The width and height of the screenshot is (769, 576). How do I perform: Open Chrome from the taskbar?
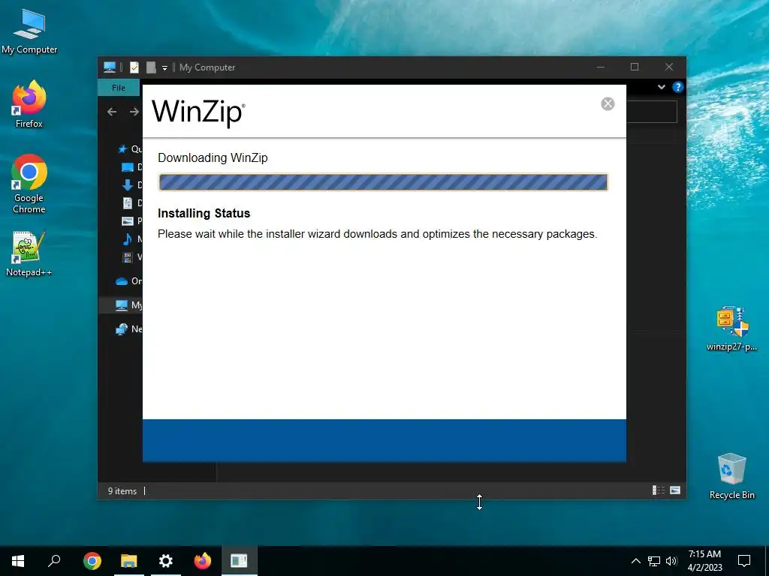pyautogui.click(x=92, y=561)
